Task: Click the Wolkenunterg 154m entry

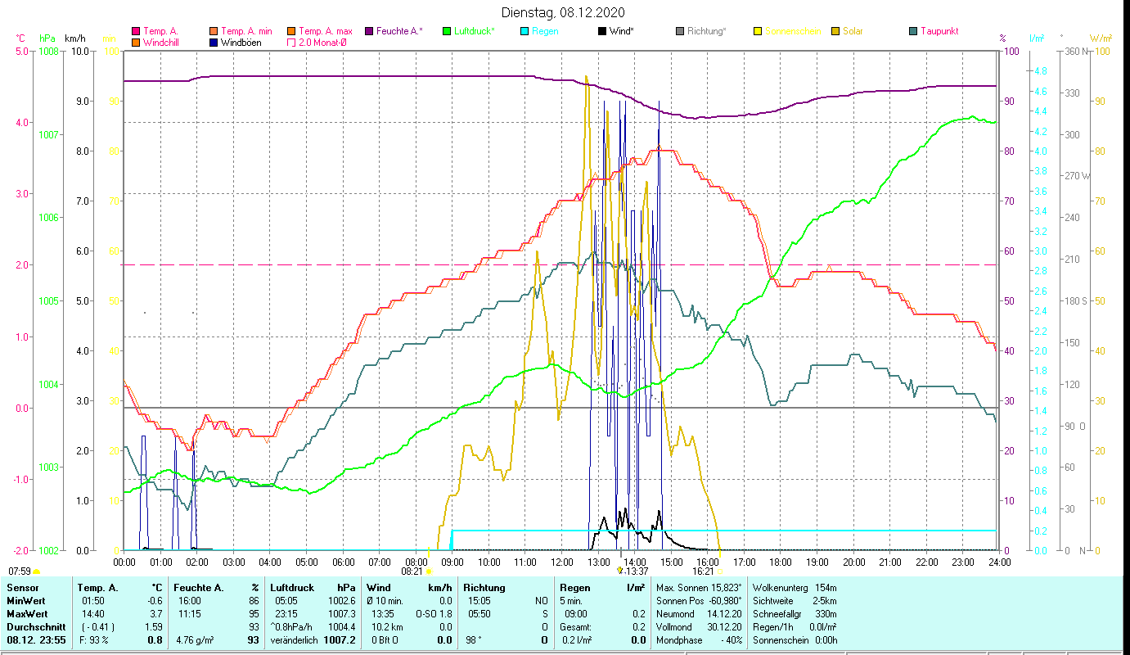Action: click(794, 588)
